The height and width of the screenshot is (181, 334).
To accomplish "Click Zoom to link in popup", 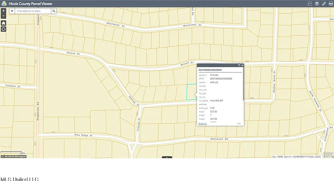I will [x=202, y=123].
